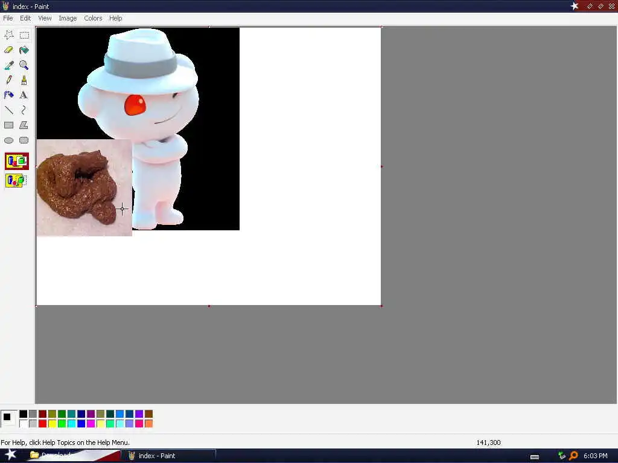The image size is (618, 463).
Task: Select the Curve tool
Action: tap(24, 110)
